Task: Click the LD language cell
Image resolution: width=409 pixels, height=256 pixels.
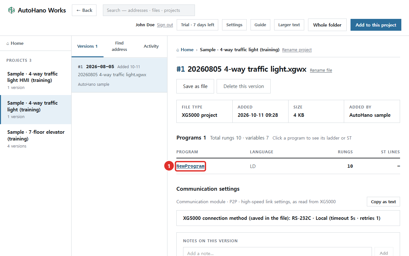Action: 253,166
